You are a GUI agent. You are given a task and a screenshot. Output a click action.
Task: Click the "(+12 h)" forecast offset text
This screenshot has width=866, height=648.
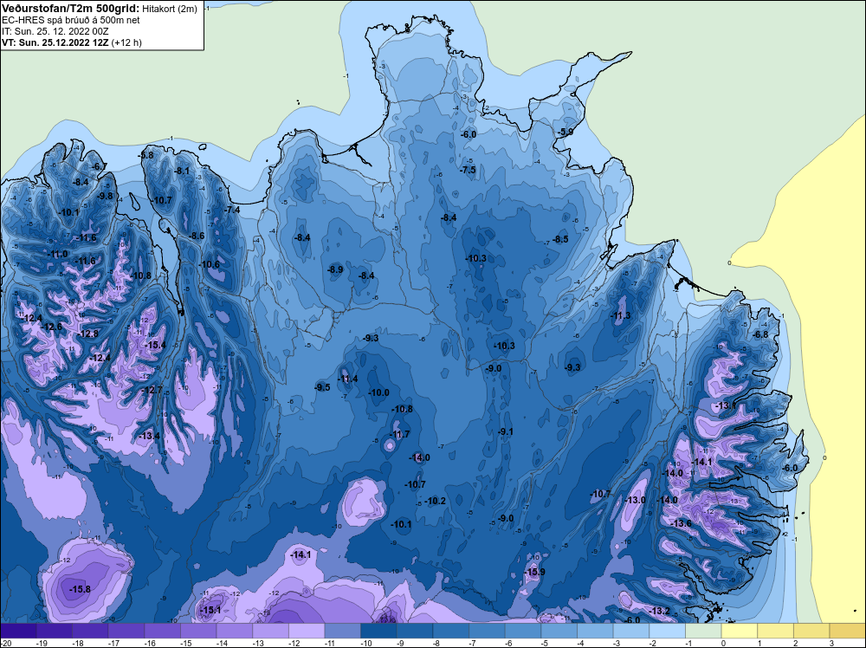(x=126, y=42)
